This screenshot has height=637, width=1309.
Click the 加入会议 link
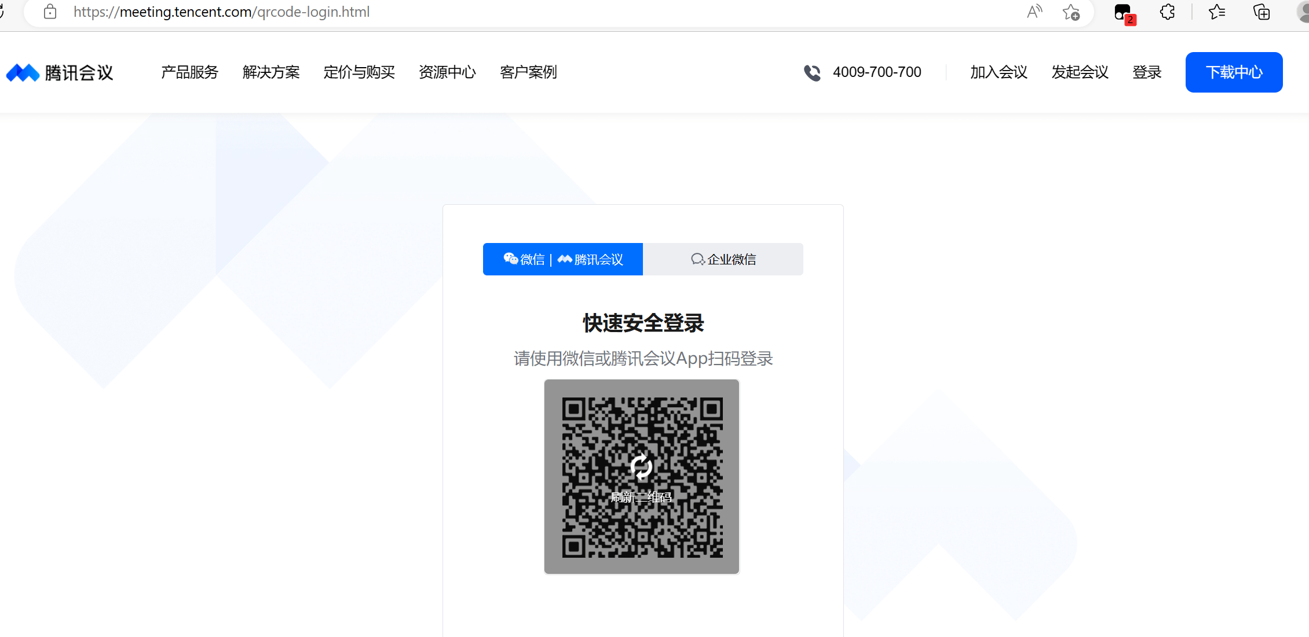[x=998, y=72]
